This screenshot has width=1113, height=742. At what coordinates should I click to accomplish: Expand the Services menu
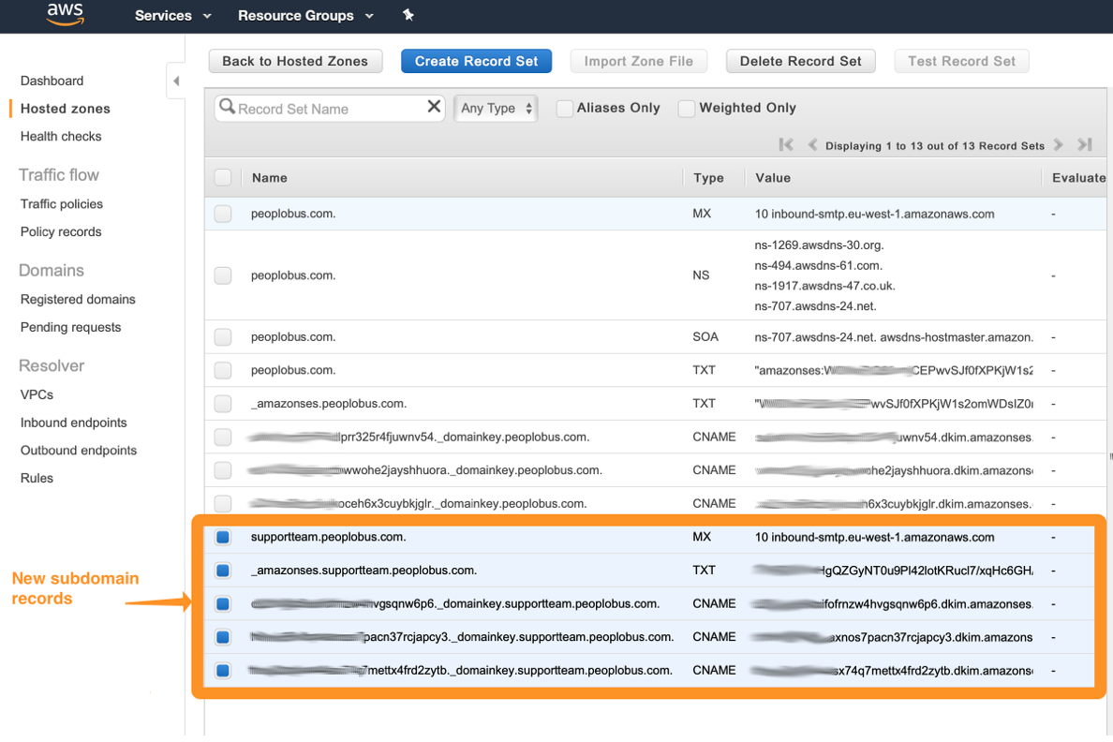click(x=172, y=15)
